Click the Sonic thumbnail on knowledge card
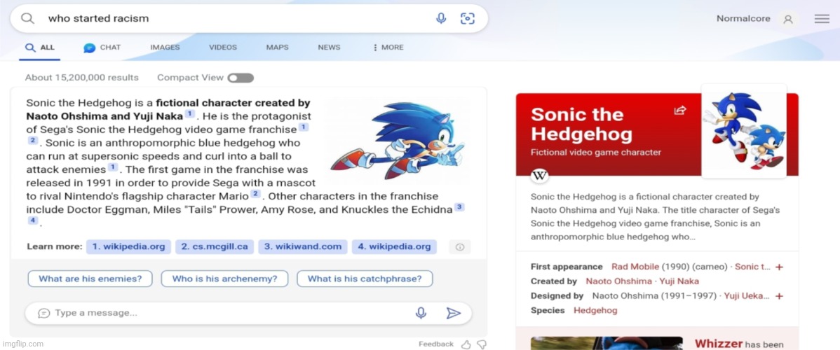This screenshot has width=840, height=350. pyautogui.click(x=744, y=131)
